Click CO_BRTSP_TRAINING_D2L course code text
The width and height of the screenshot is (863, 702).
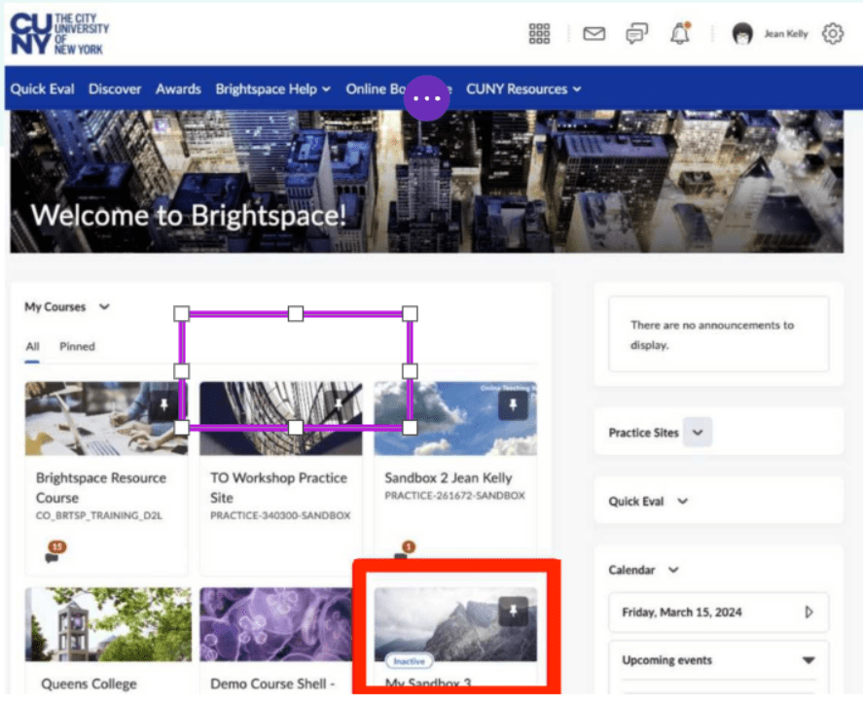coord(99,515)
